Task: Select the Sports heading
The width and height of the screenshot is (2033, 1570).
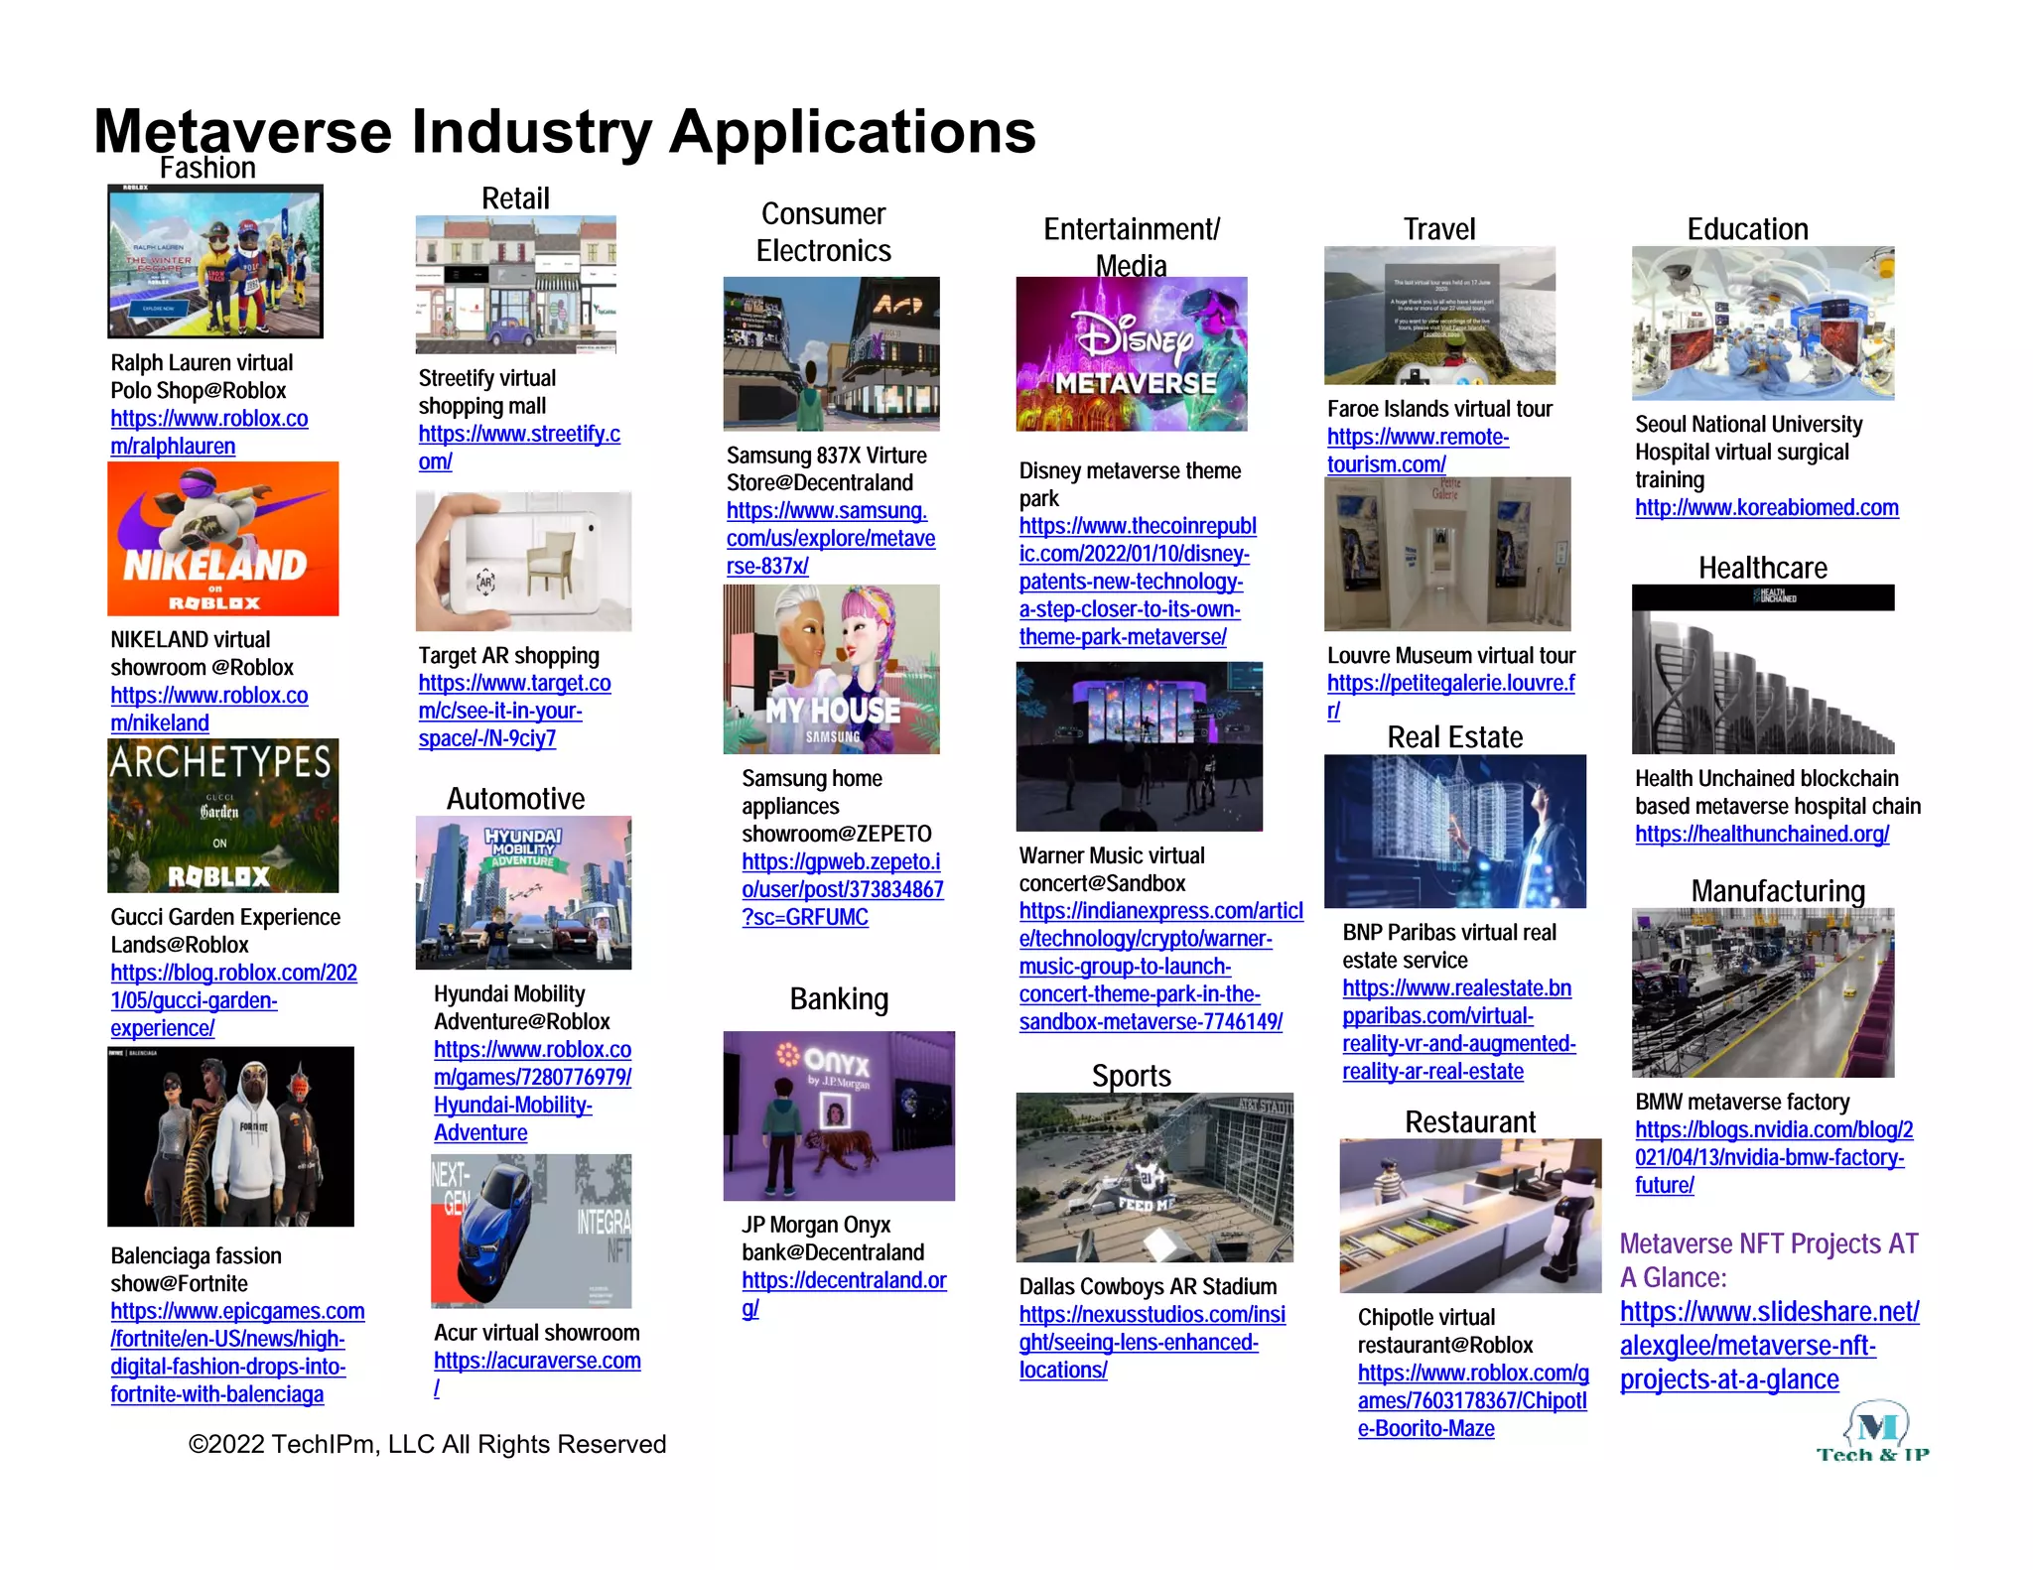Action: [1131, 1076]
